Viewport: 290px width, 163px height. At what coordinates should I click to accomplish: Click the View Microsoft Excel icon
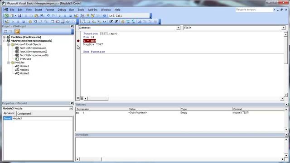[x=6, y=16]
